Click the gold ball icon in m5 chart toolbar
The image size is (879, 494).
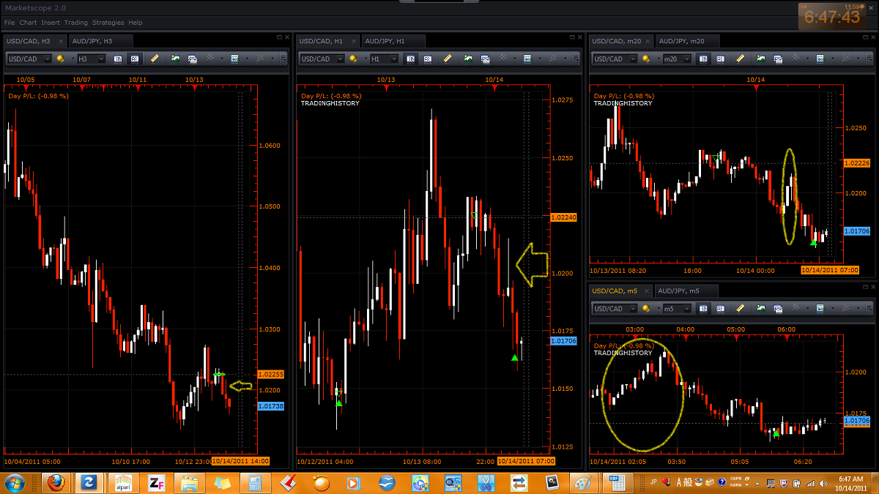pos(645,308)
